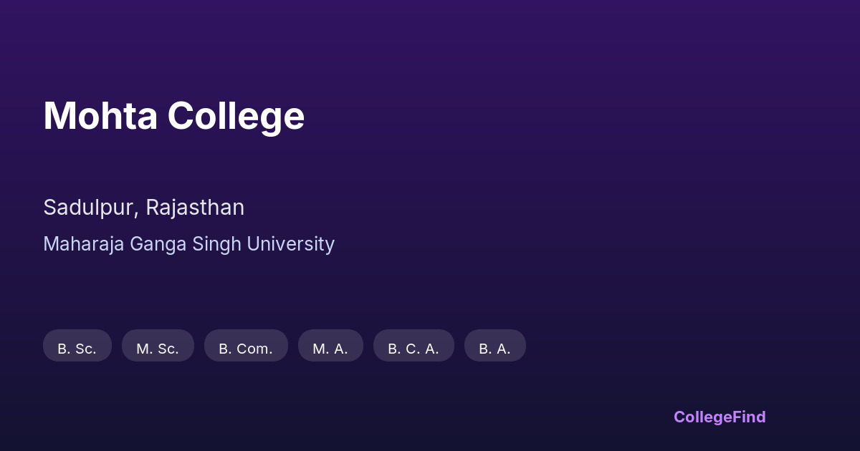This screenshot has width=860, height=451.
Task: Click 'College' in the CollegeFind logo
Action: 702,417
